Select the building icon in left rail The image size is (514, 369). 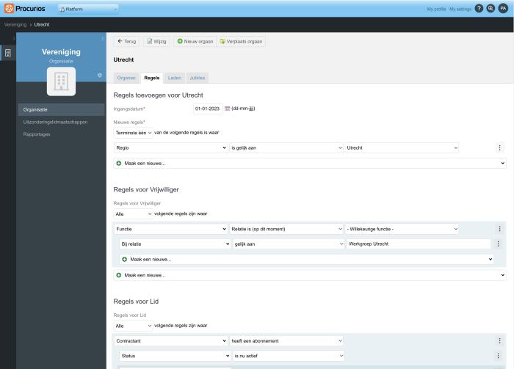(8, 53)
